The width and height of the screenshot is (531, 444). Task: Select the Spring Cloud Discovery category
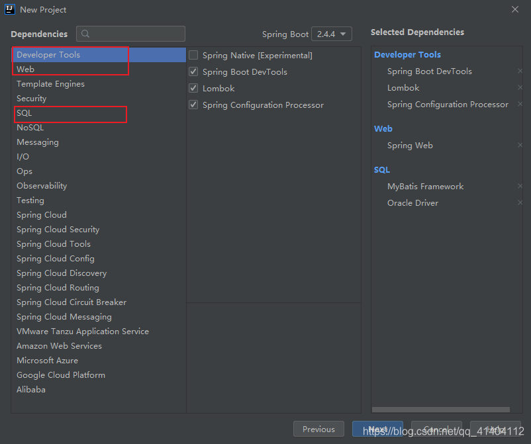tap(99, 273)
